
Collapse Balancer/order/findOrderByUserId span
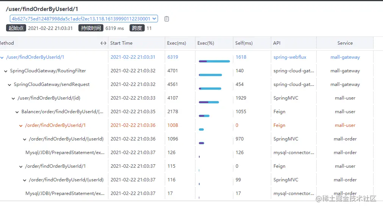pyautogui.click(x=17, y=112)
